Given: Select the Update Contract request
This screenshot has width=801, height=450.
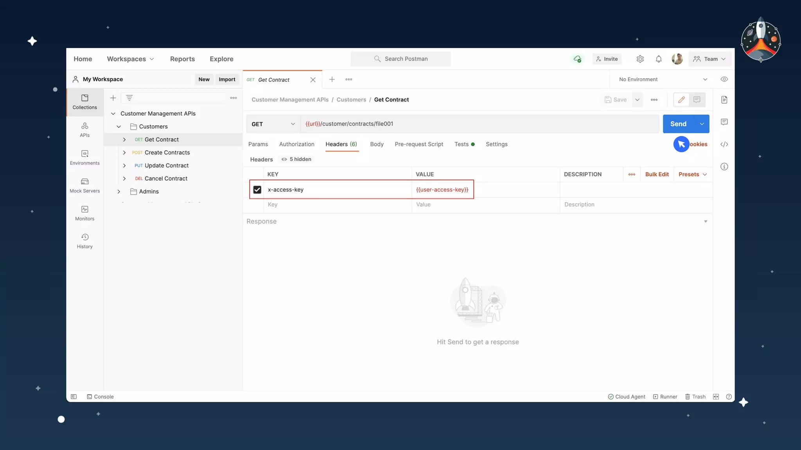Looking at the screenshot, I should [x=166, y=165].
